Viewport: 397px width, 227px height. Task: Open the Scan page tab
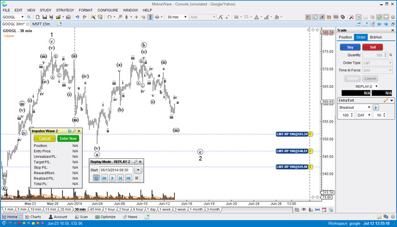coord(82,217)
